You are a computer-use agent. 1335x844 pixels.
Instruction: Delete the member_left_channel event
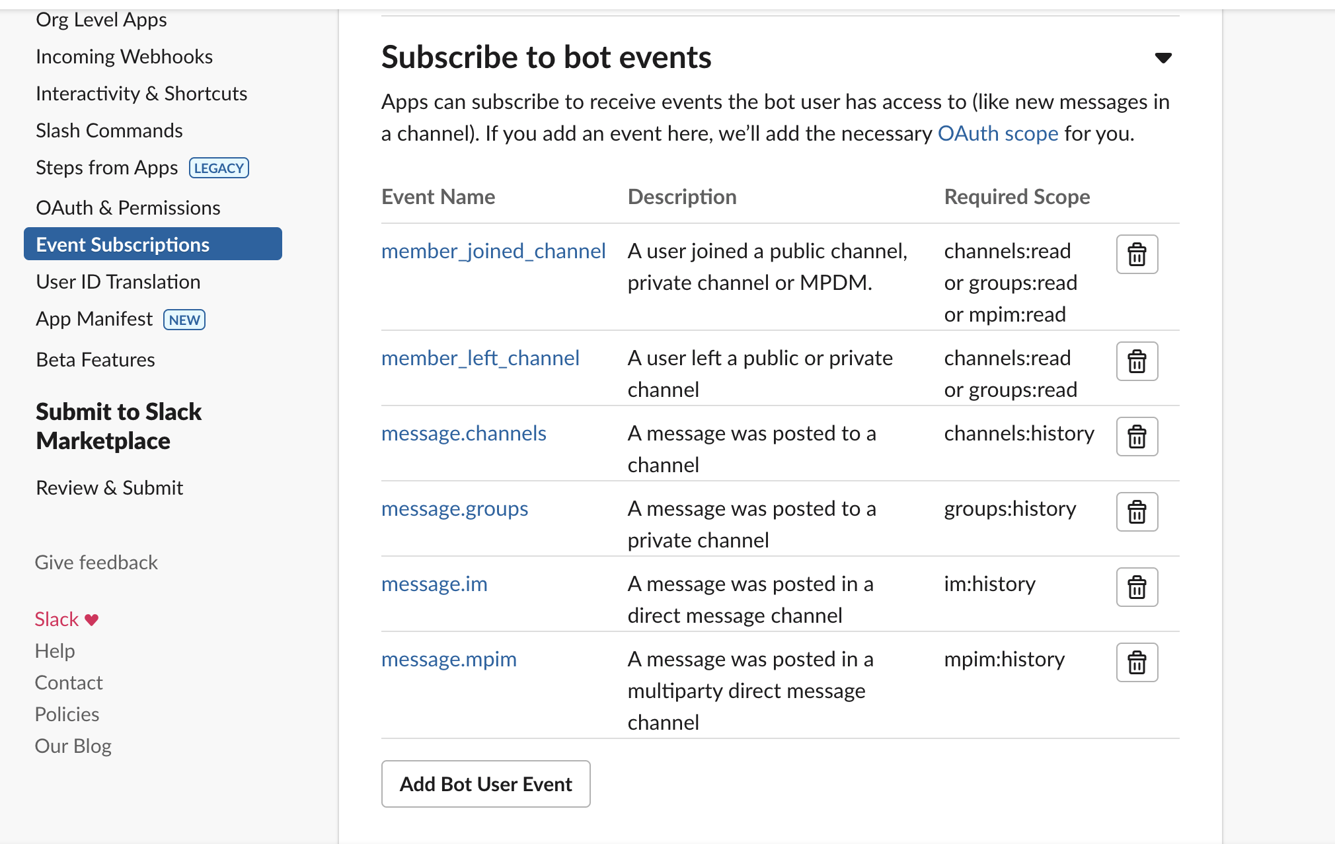(x=1137, y=361)
